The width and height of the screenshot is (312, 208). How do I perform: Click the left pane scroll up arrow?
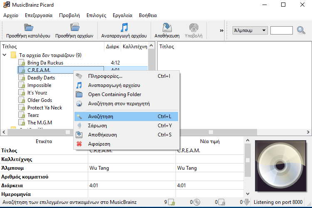pos(151,46)
